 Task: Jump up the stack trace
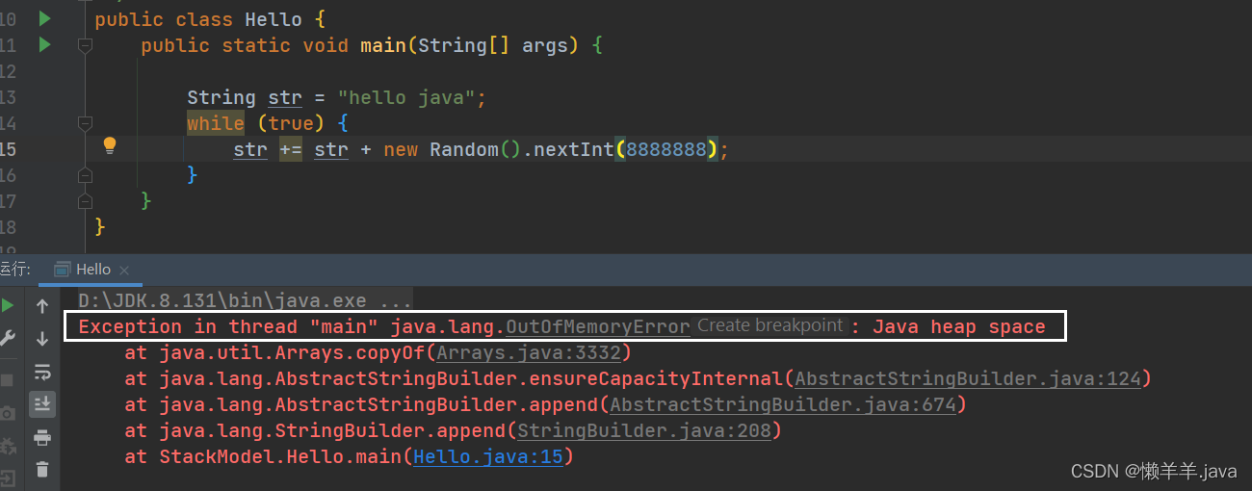(x=42, y=306)
